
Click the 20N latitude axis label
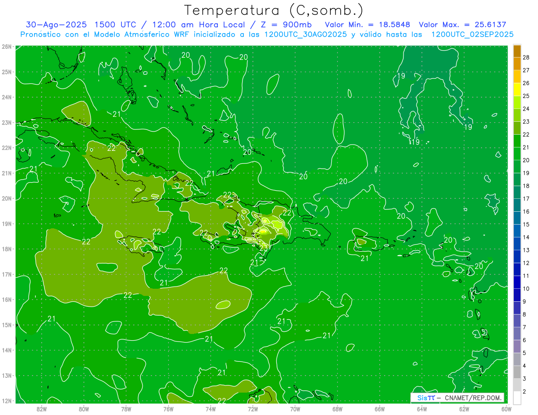point(6,199)
